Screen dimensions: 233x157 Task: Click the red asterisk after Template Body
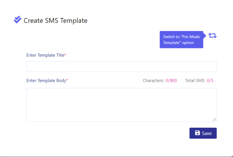point(67,80)
